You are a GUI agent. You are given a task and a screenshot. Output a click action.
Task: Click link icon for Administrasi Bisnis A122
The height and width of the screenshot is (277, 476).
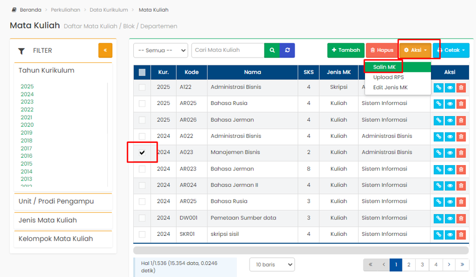tap(438, 88)
